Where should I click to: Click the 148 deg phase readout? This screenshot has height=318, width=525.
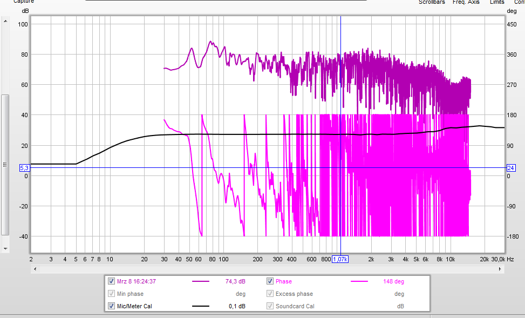(393, 281)
